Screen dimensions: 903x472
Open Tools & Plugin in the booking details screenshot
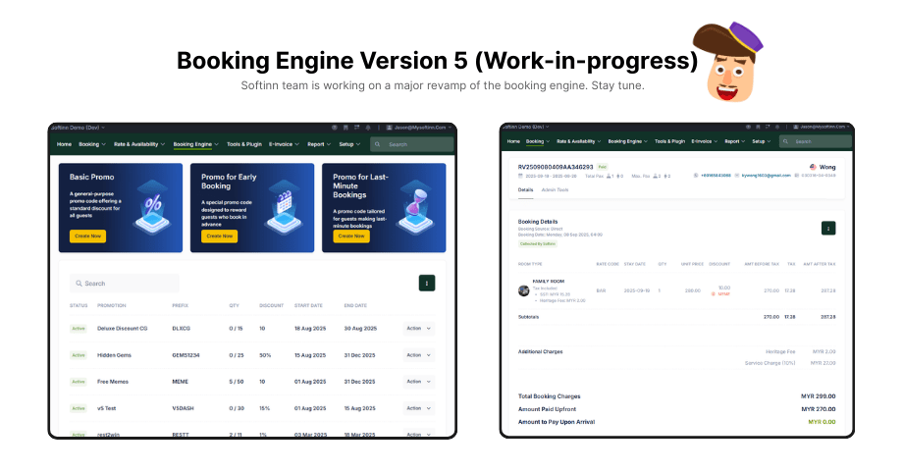click(x=669, y=141)
